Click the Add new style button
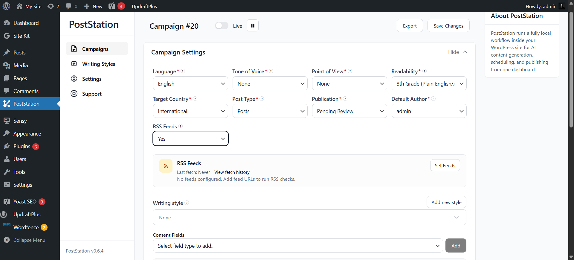The width and height of the screenshot is (574, 260). coord(446,202)
